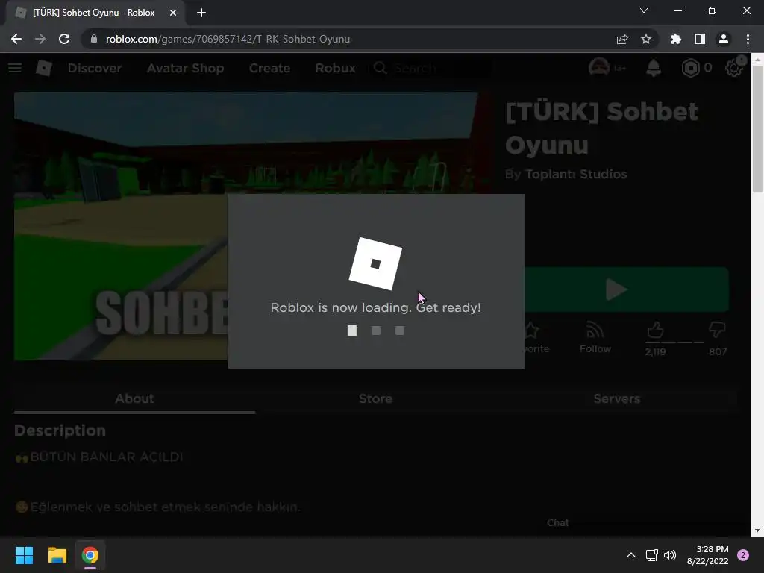The width and height of the screenshot is (764, 573).
Task: Reload the page with the refresh icon
Action: (64, 39)
